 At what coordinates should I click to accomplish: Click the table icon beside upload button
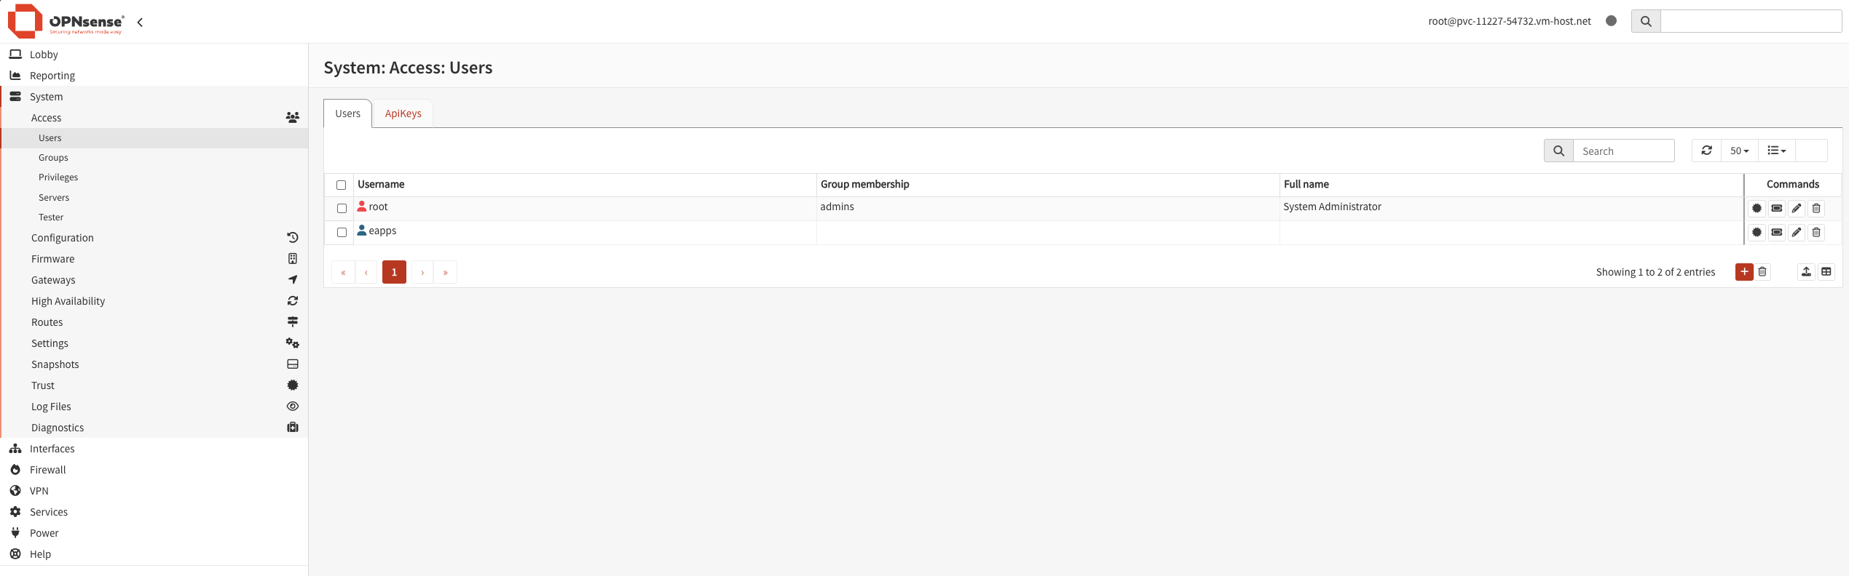[x=1826, y=272]
